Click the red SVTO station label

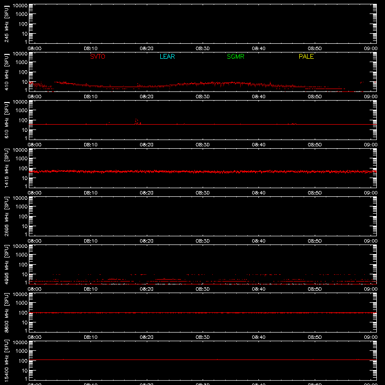click(x=98, y=56)
